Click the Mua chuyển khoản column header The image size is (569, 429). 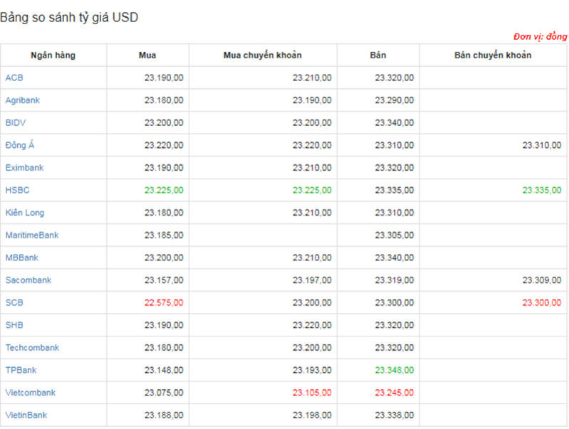pyautogui.click(x=263, y=55)
